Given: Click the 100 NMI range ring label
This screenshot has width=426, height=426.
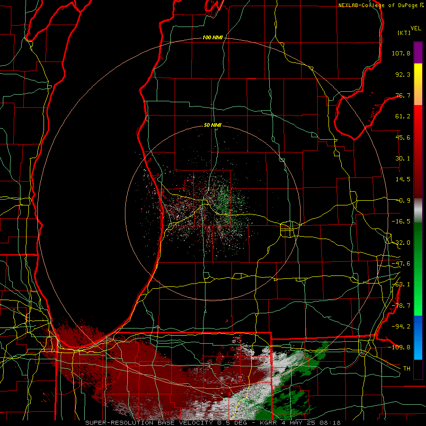Looking at the screenshot, I should tap(213, 37).
